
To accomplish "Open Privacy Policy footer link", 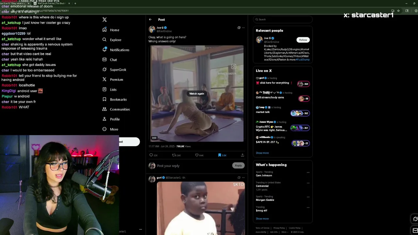I will coord(279,228).
